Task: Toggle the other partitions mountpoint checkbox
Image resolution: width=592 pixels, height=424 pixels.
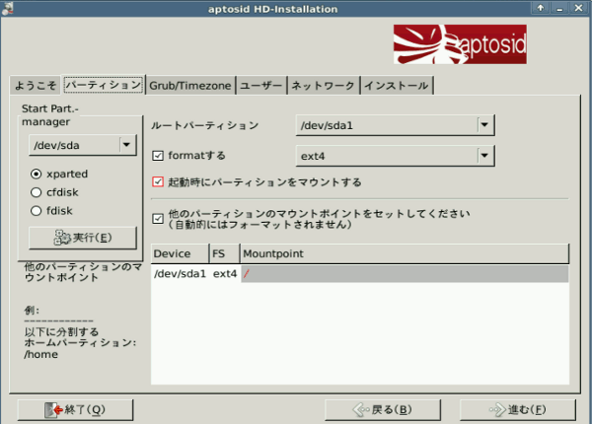Action: click(158, 219)
